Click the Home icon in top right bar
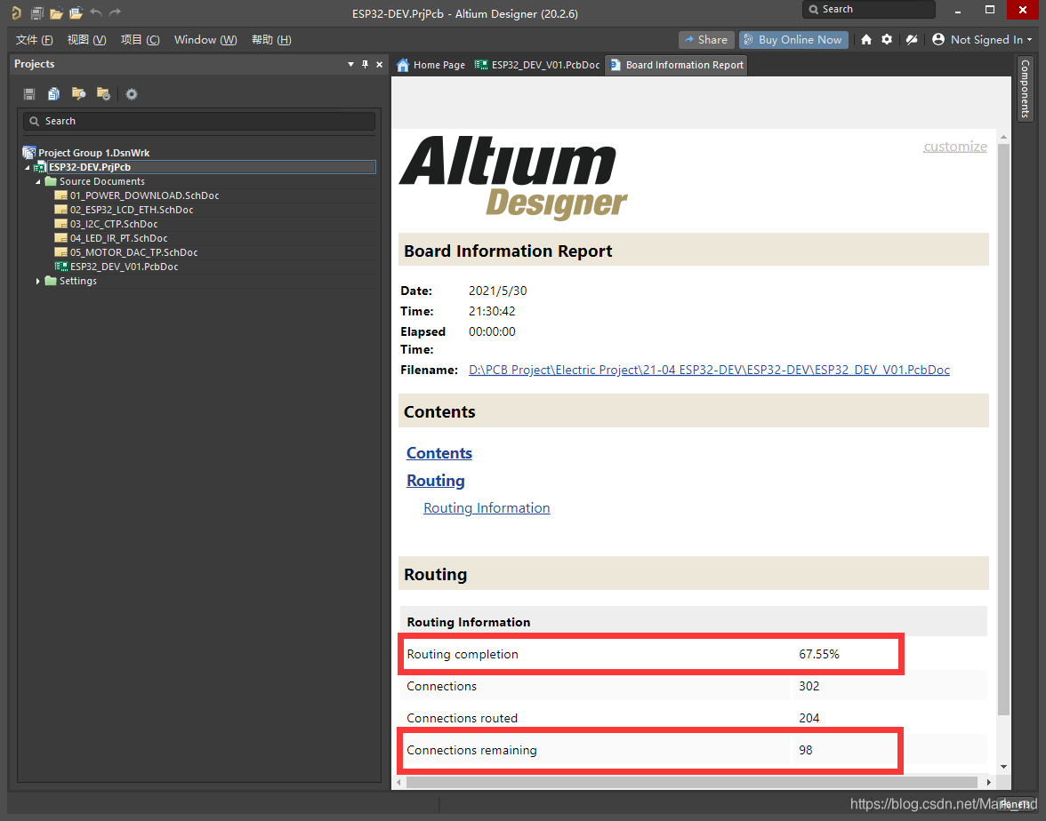1046x821 pixels. [x=866, y=39]
